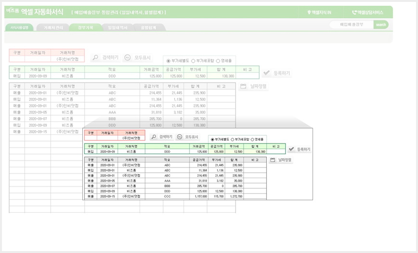Click the ALL 모두표시 button in the magnified inset
Screen dimensions: 418x253
point(188,137)
